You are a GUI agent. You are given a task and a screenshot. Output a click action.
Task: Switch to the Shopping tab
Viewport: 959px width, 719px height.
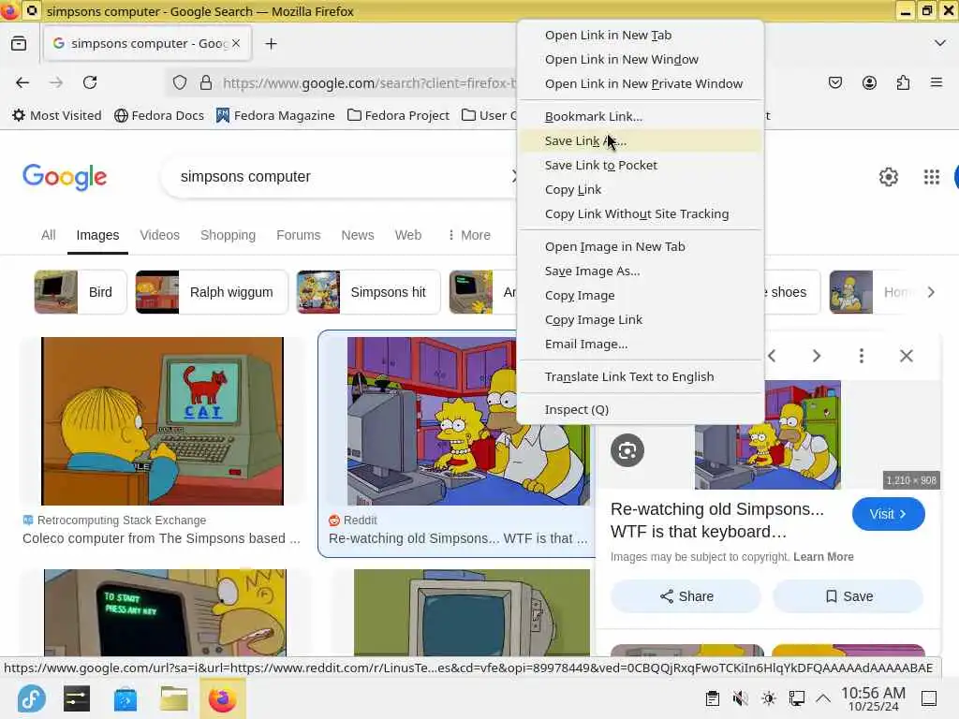(229, 235)
